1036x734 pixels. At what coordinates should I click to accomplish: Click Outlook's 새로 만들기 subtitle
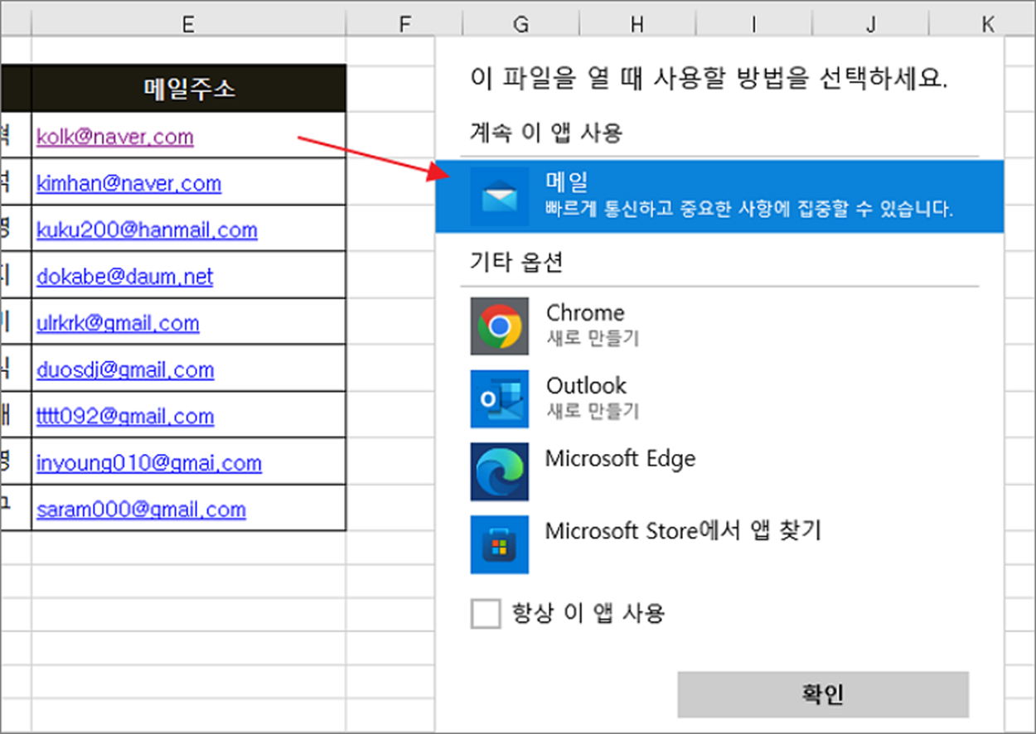[x=593, y=411]
